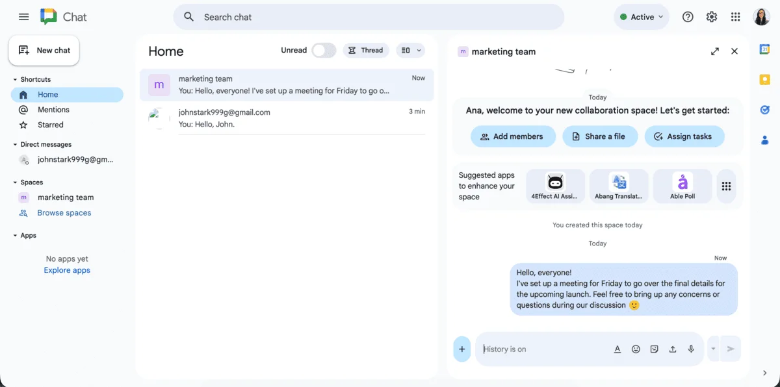The height and width of the screenshot is (387, 780).
Task: Open Google Tasks in the side panel
Action: click(x=764, y=110)
